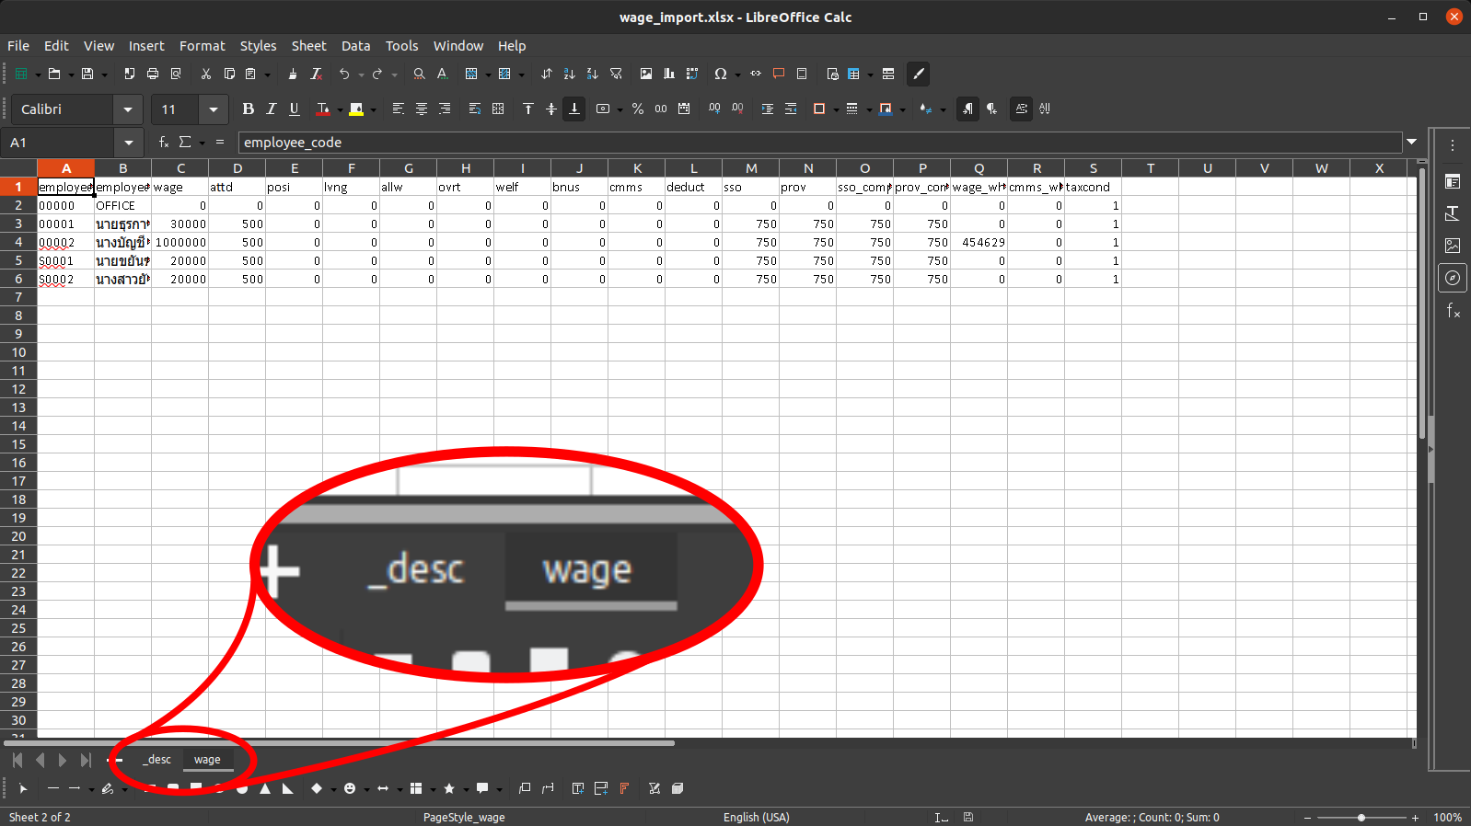Switch to the _desc sheet tab

157,760
